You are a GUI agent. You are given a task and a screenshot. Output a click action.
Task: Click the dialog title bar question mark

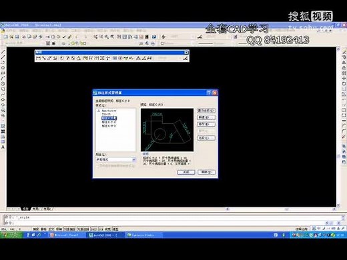209,93
